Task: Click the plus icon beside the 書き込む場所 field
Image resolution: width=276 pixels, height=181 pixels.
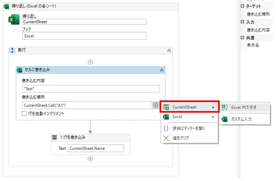Action: coord(155,105)
